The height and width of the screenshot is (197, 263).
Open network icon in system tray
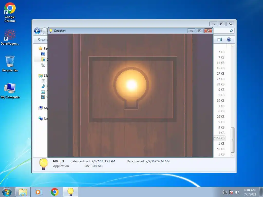pyautogui.click(x=224, y=192)
